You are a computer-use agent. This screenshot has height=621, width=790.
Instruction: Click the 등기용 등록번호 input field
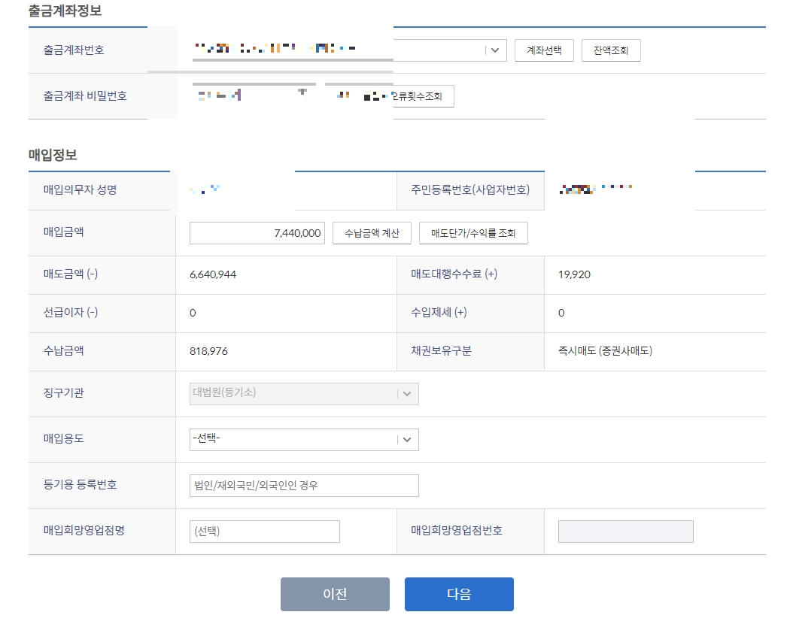[x=304, y=485]
